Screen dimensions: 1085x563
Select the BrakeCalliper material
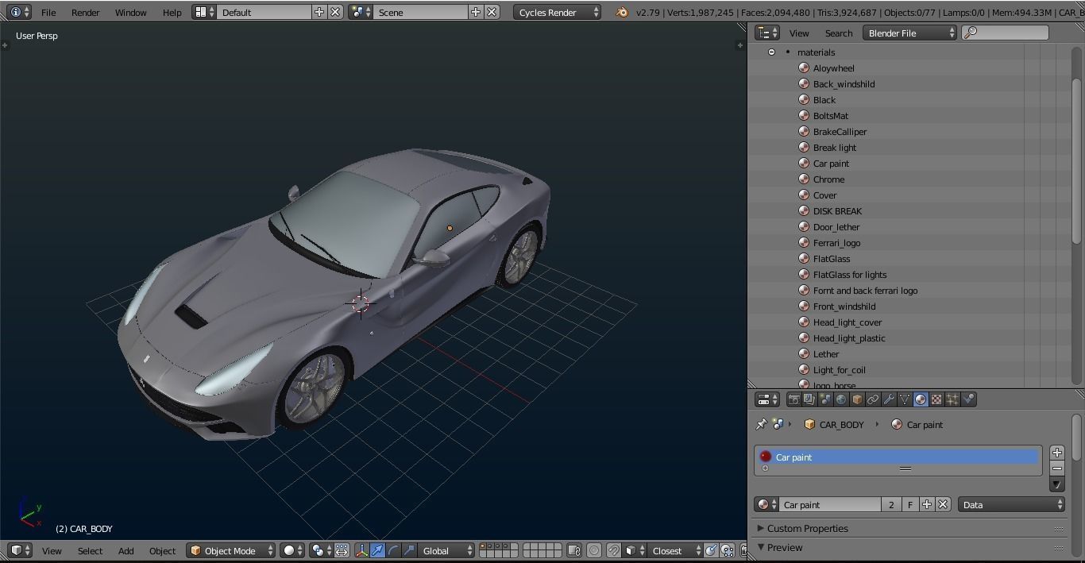click(x=840, y=131)
